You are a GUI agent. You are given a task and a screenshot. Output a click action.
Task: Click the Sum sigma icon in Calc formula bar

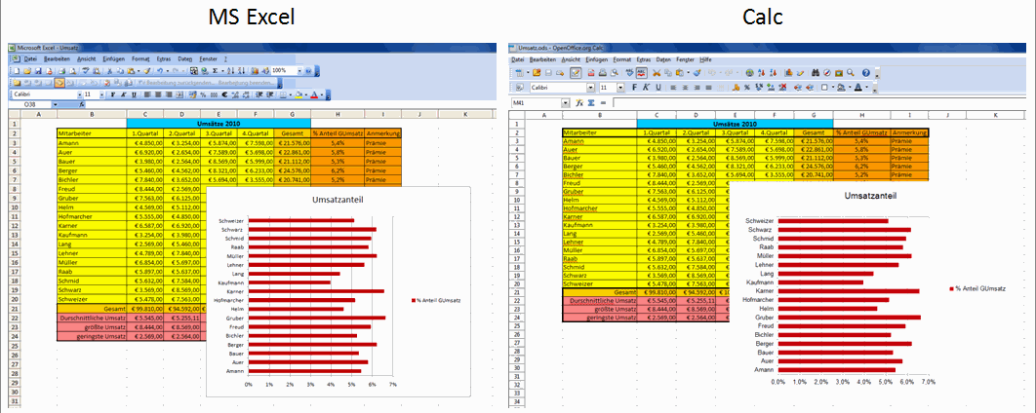pos(590,102)
